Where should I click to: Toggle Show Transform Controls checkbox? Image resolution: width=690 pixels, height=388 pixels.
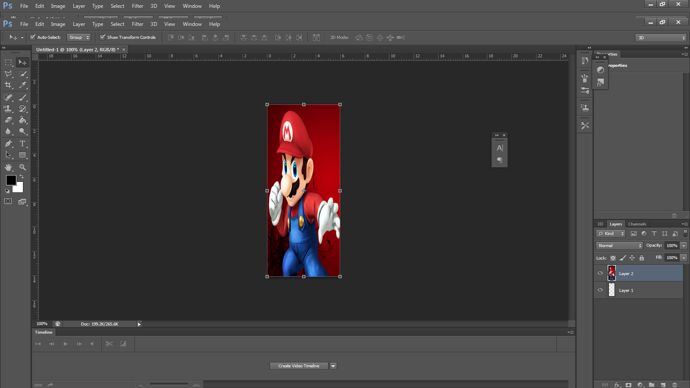click(103, 37)
